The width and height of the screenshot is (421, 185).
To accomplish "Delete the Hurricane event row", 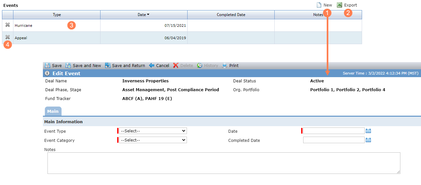I will tap(8, 25).
